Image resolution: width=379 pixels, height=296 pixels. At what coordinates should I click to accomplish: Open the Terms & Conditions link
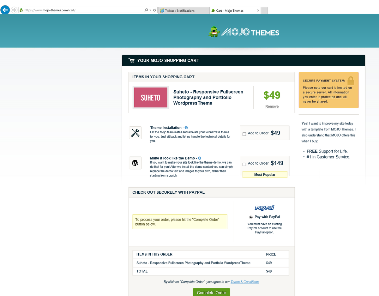tap(244, 282)
